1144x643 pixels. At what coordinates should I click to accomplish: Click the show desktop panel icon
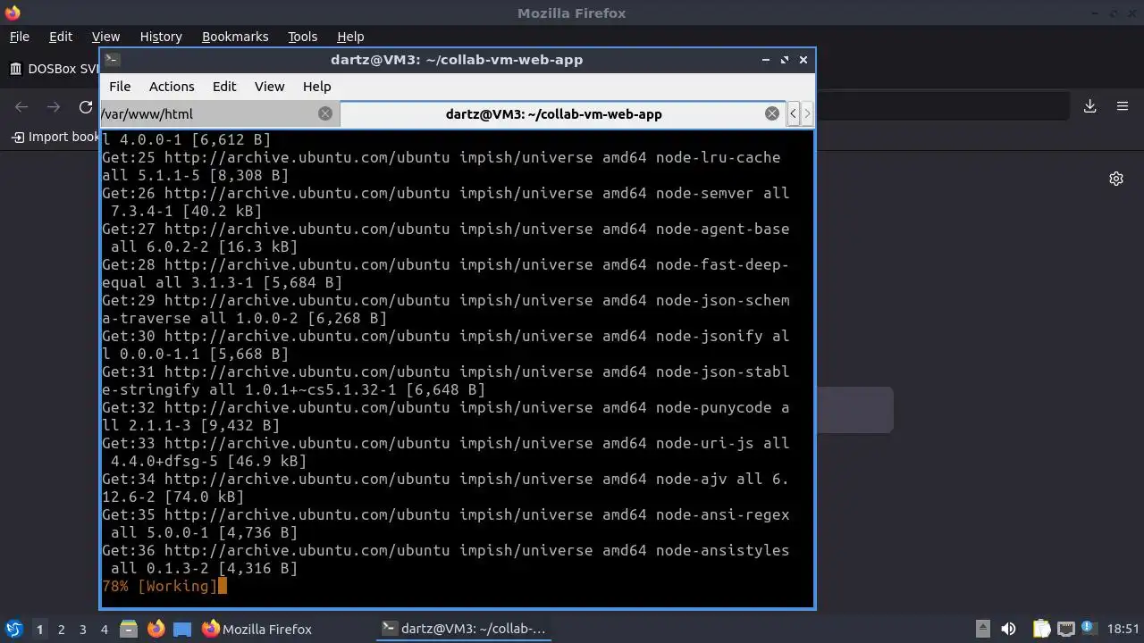coord(182,629)
